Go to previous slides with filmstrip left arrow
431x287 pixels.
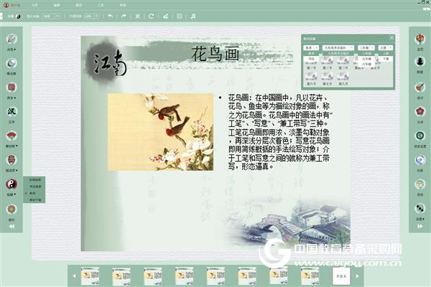tap(74, 276)
